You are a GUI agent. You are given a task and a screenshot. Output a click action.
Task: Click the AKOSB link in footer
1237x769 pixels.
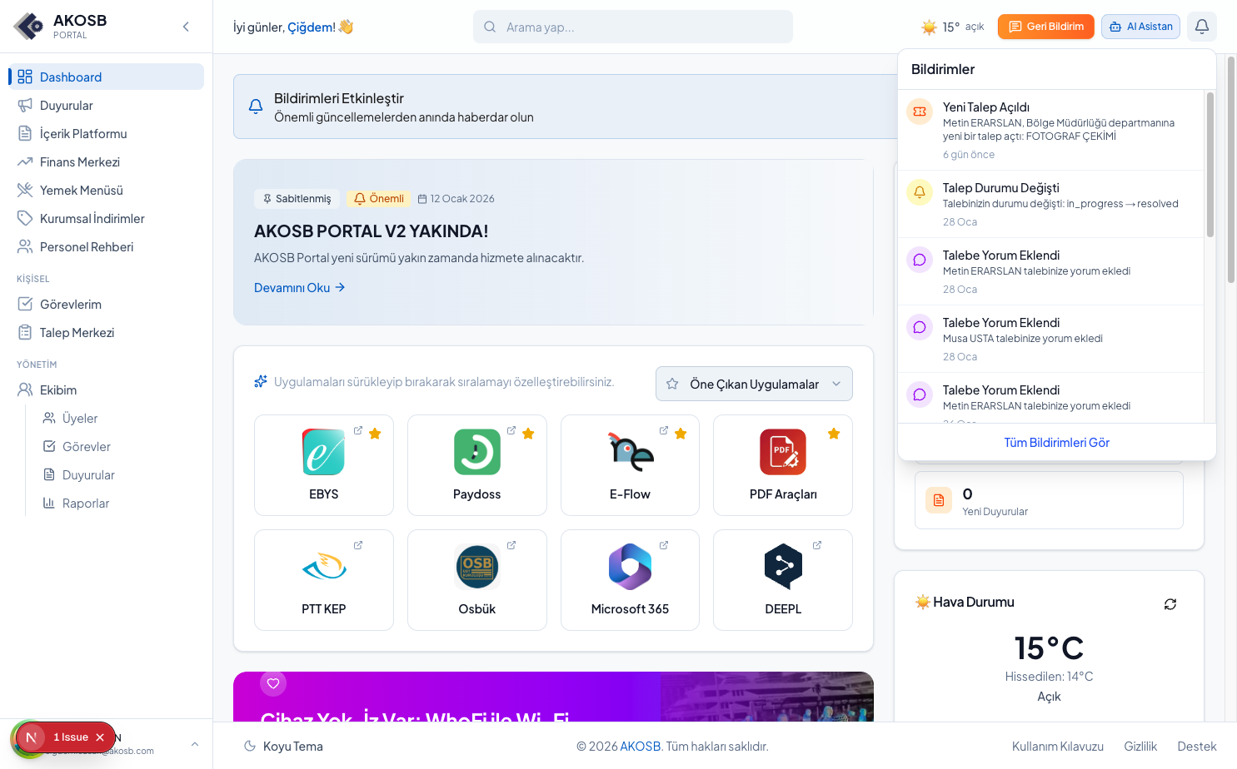click(x=641, y=747)
